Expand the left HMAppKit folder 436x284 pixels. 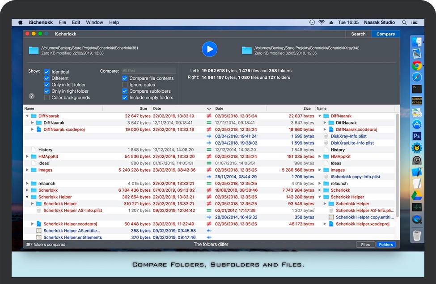pos(27,157)
